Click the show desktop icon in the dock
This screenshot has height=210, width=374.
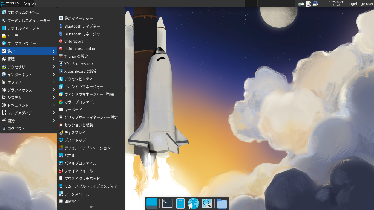tap(152, 203)
